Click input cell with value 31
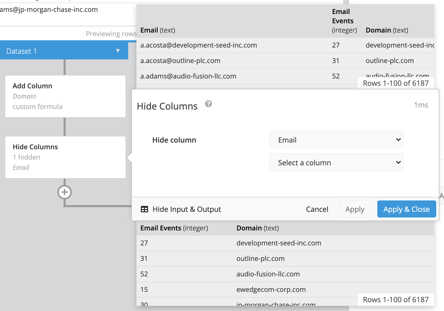The image size is (444, 311). point(336,61)
